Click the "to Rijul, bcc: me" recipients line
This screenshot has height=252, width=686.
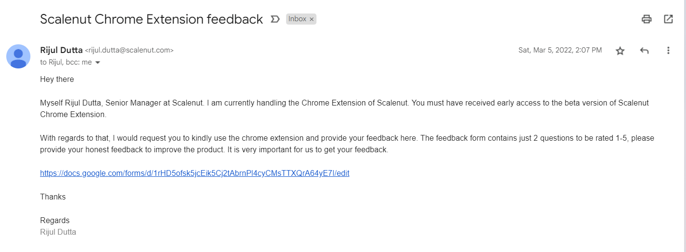click(x=66, y=62)
